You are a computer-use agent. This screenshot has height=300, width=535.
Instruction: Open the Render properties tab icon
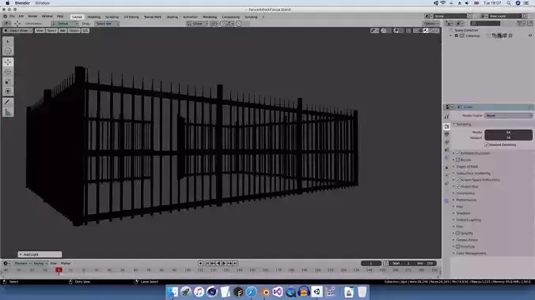click(x=446, y=126)
